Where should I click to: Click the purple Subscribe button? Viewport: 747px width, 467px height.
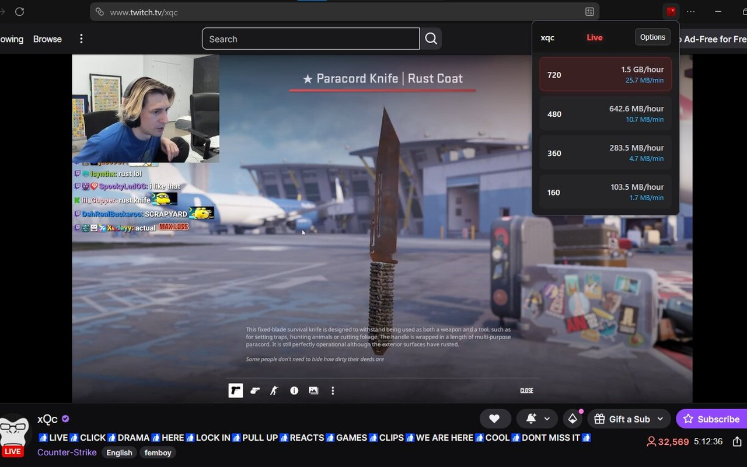(711, 419)
